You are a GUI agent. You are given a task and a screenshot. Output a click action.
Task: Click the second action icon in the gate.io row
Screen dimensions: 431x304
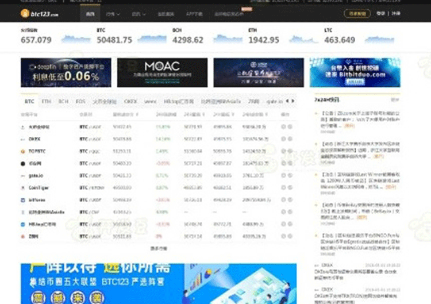[x=290, y=176]
